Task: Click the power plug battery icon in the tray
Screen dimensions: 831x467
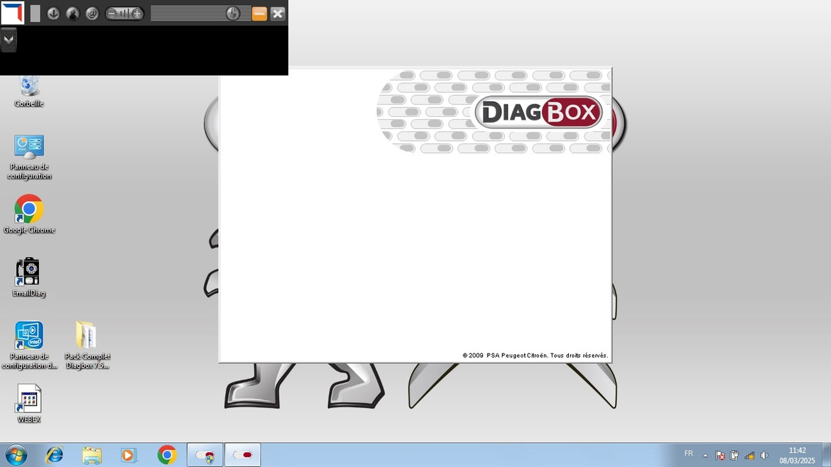Action: pos(734,455)
